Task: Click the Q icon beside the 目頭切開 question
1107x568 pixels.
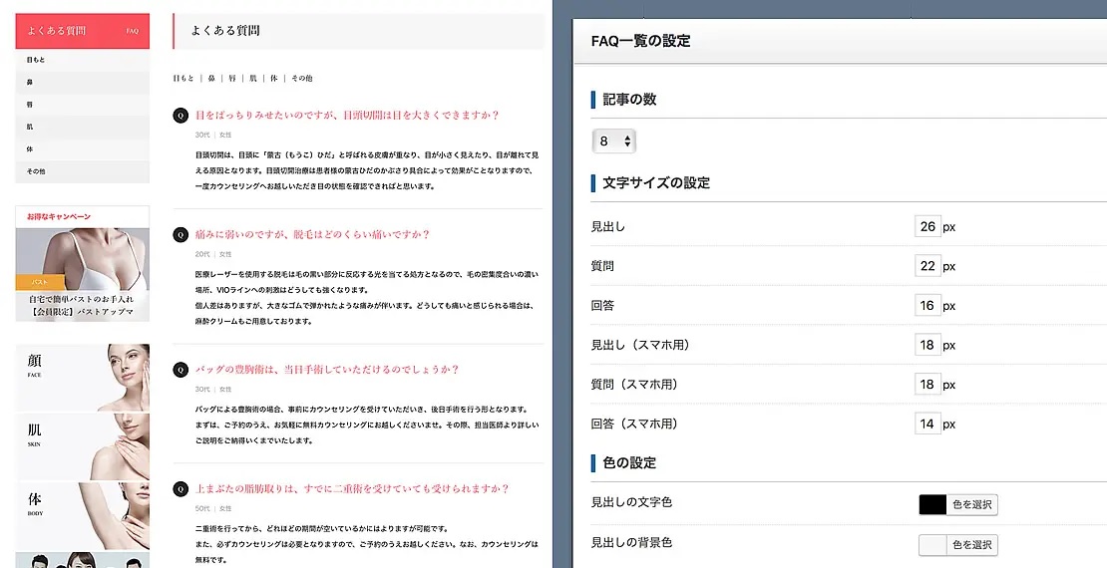Action: pyautogui.click(x=181, y=116)
